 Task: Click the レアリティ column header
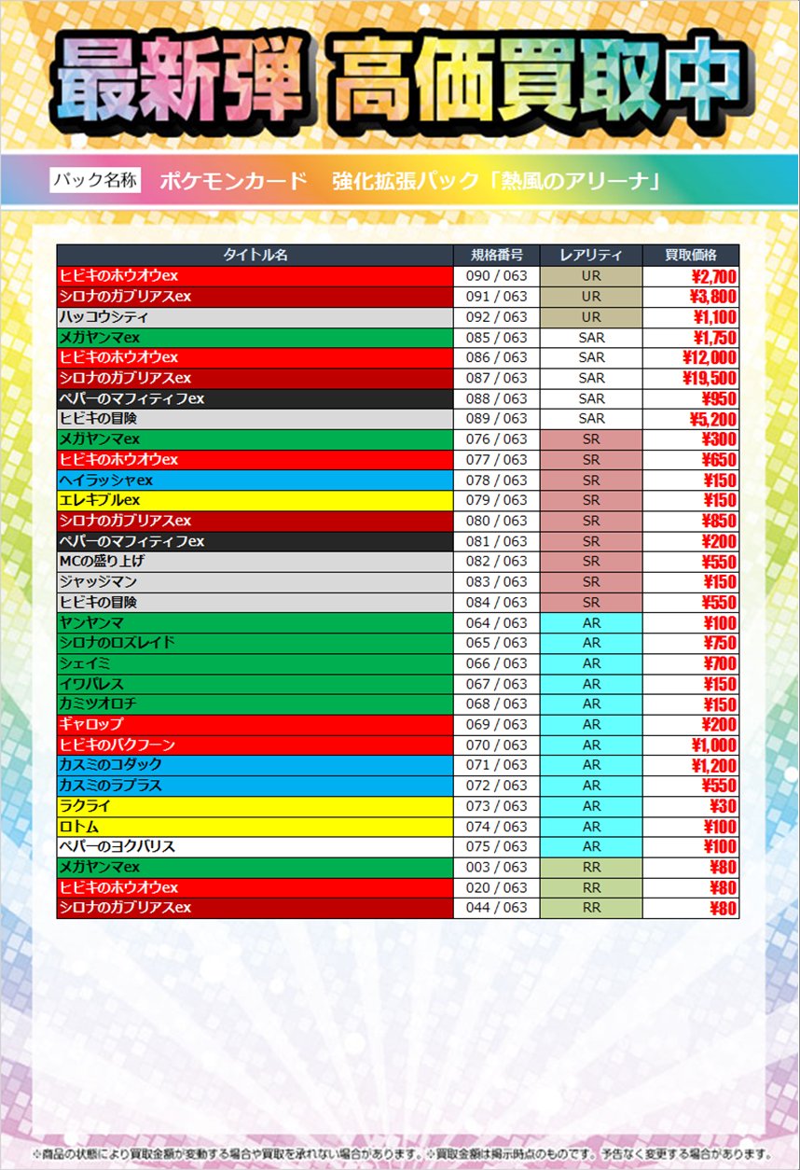click(x=591, y=255)
